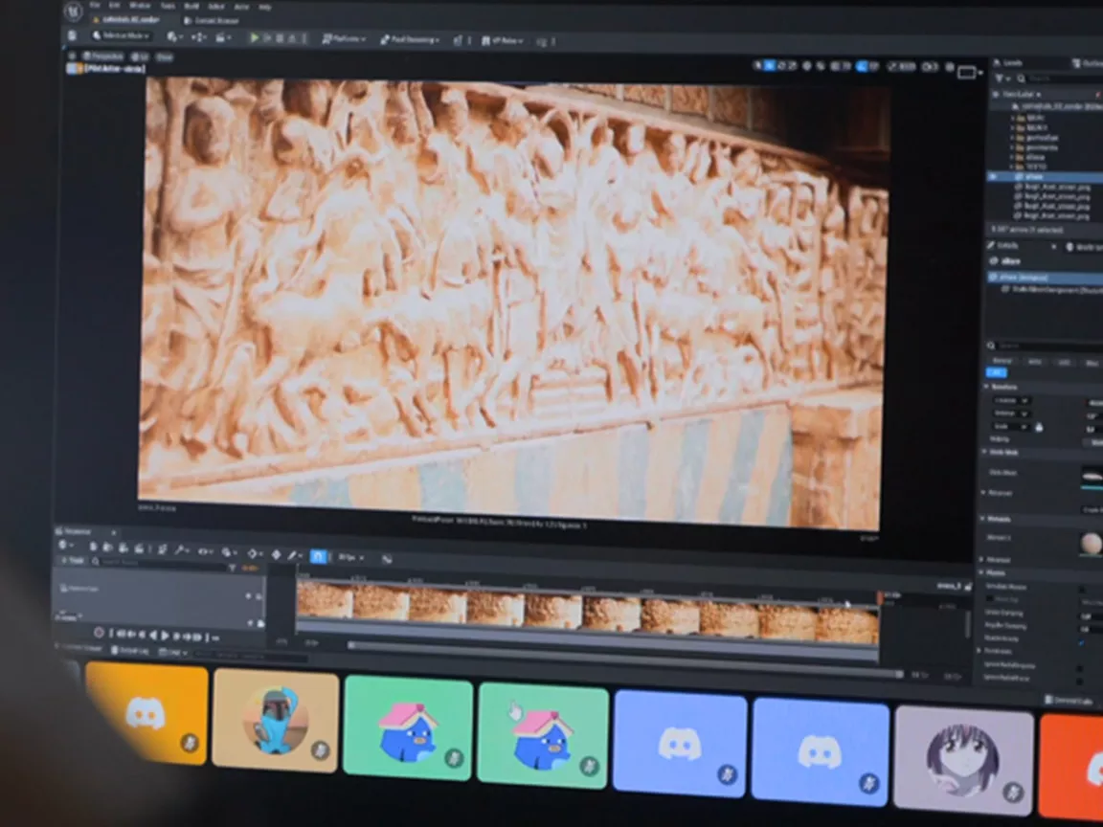Click the Sequencer search tracks field
This screenshot has height=827, width=1103.
161,563
